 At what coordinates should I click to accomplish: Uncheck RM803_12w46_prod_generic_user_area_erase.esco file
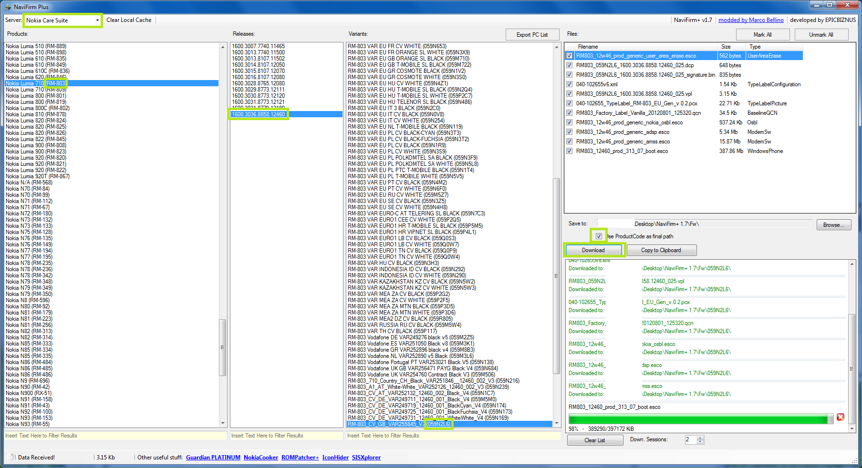(569, 56)
